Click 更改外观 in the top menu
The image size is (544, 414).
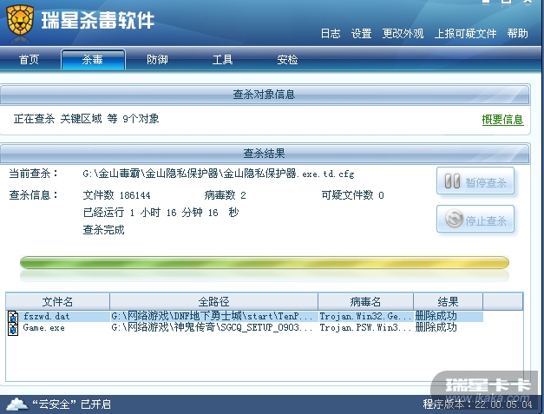[x=403, y=34]
